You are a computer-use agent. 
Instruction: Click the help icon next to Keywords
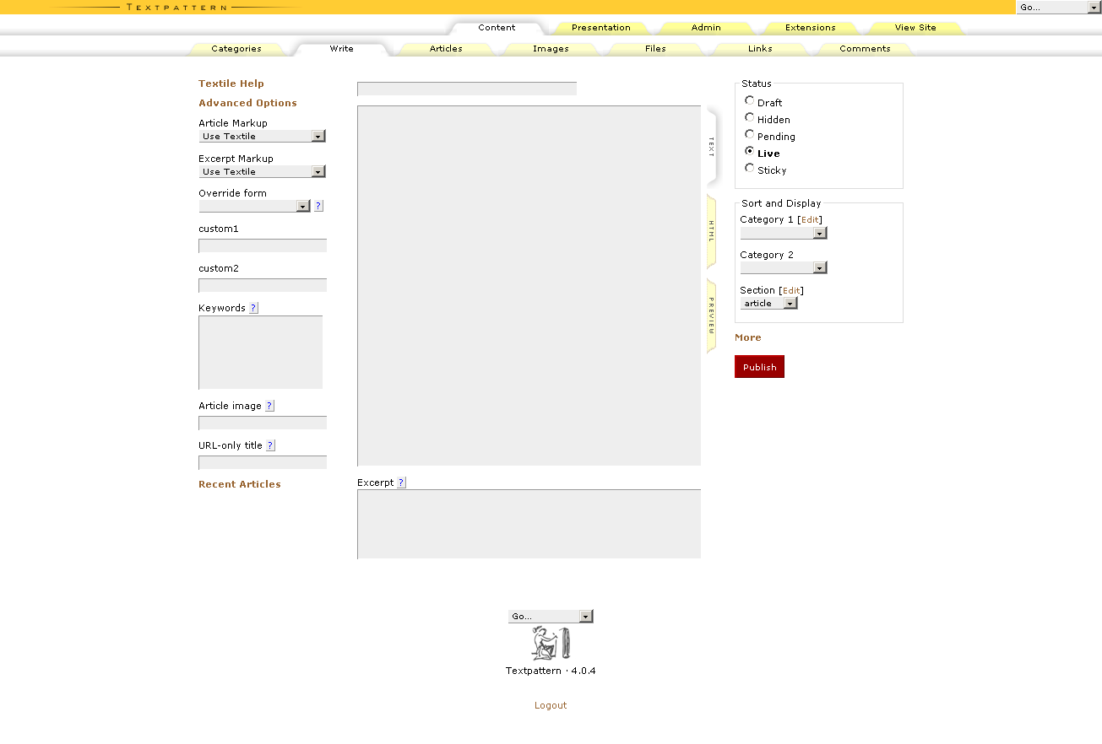click(253, 308)
